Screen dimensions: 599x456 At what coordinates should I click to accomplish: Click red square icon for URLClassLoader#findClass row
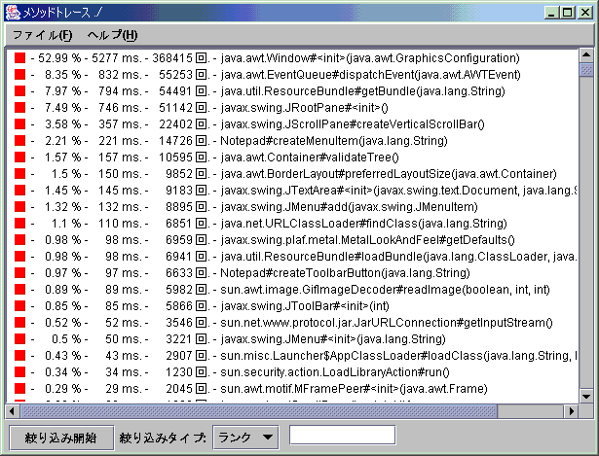19,223
